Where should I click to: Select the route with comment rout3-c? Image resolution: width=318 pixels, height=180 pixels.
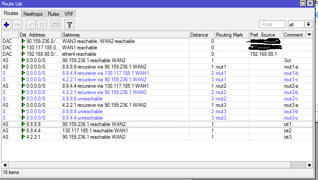pyautogui.click(x=157, y=118)
